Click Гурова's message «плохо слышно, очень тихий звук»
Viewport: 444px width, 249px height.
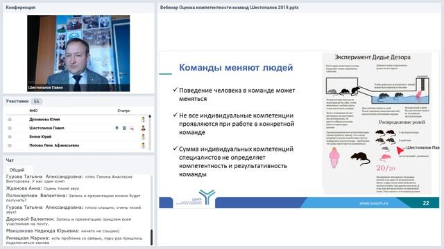[74, 210]
